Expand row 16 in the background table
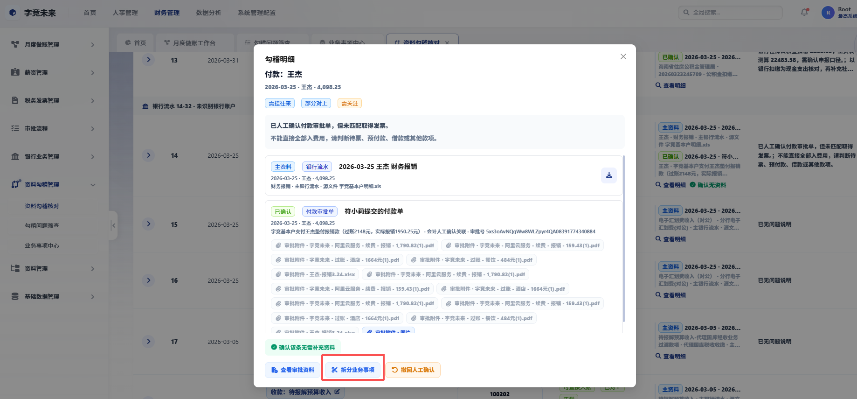This screenshot has height=399, width=857. pos(148,280)
